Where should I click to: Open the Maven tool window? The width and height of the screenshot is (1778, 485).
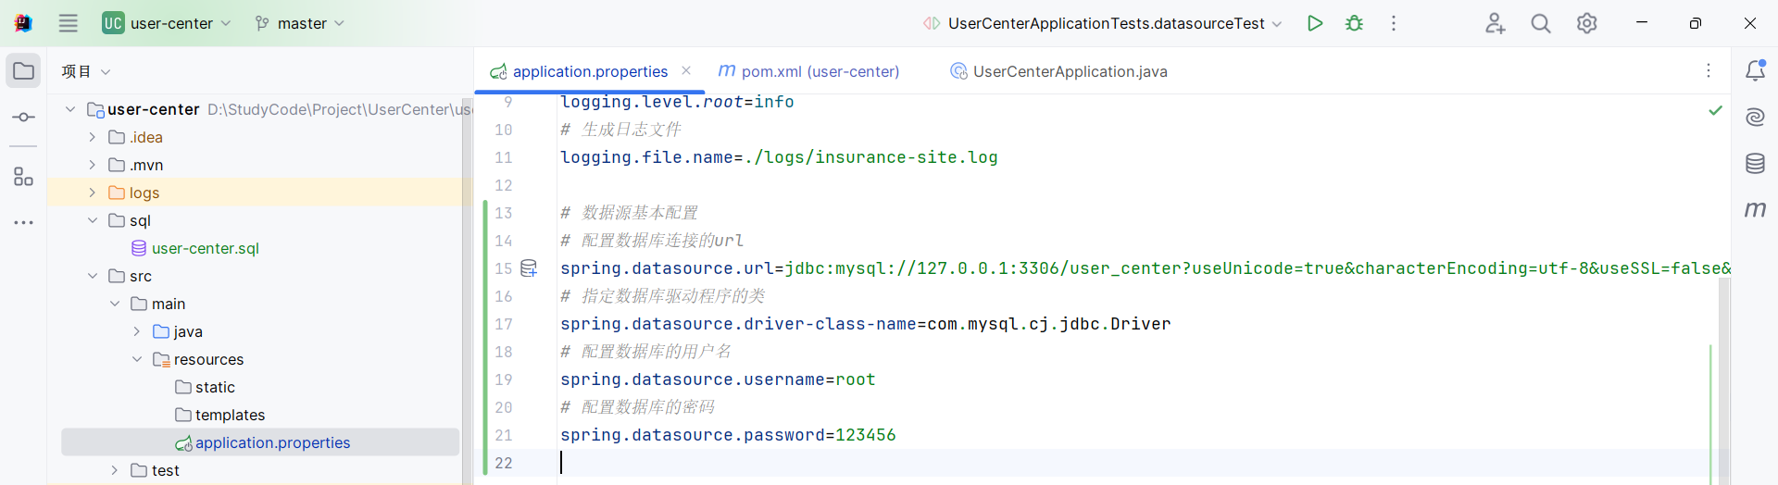pos(1755,210)
